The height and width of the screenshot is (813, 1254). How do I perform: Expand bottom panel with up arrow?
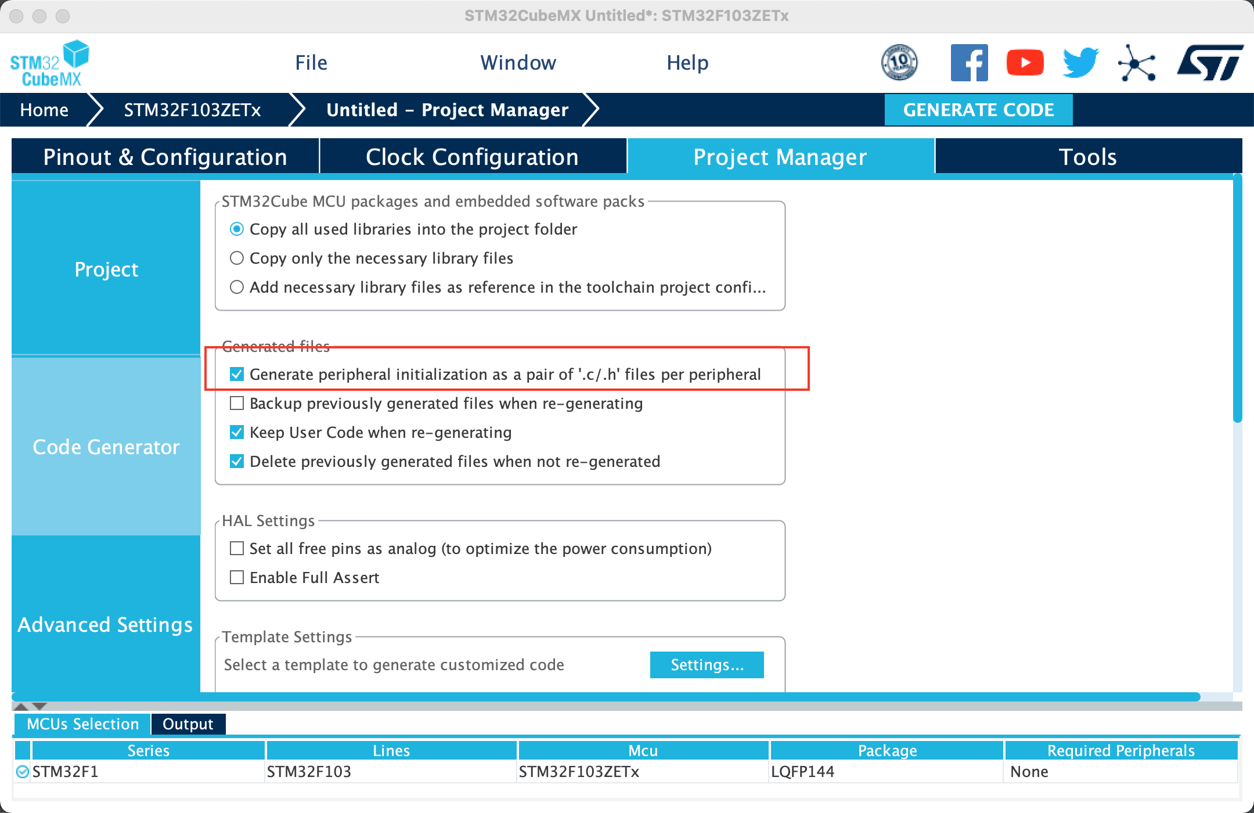tap(21, 707)
